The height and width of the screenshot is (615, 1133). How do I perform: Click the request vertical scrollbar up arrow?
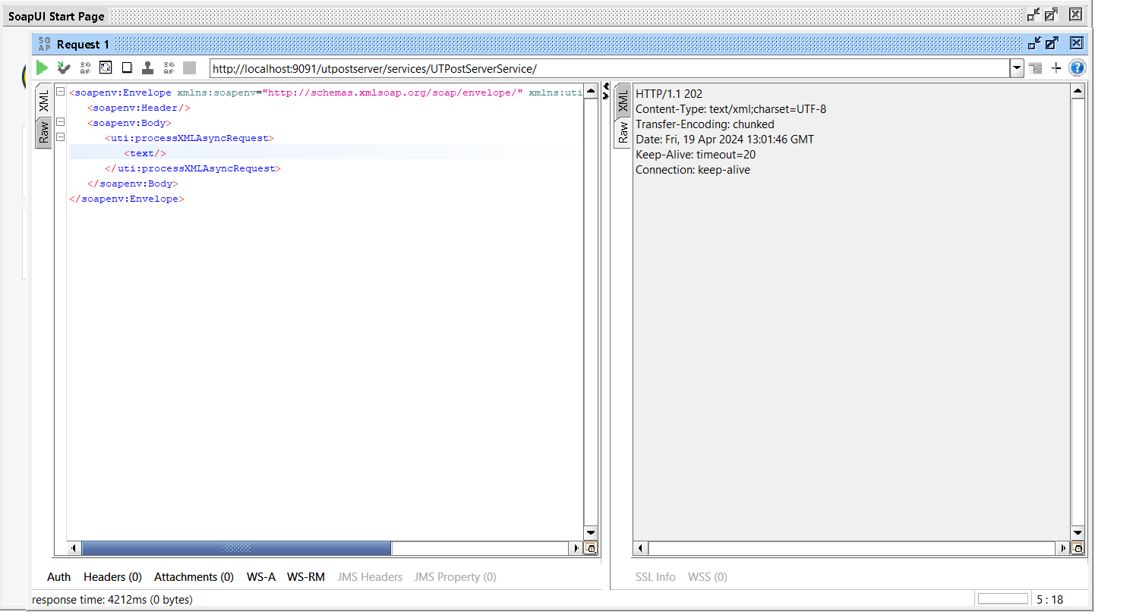coord(591,91)
